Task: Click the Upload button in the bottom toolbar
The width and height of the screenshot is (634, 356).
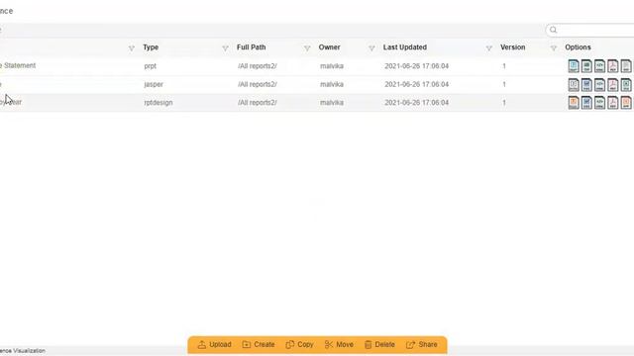Action: click(x=214, y=345)
